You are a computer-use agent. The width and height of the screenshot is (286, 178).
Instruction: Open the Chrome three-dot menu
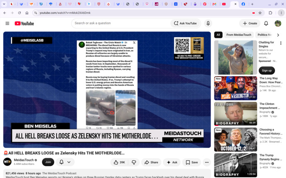(281, 13)
